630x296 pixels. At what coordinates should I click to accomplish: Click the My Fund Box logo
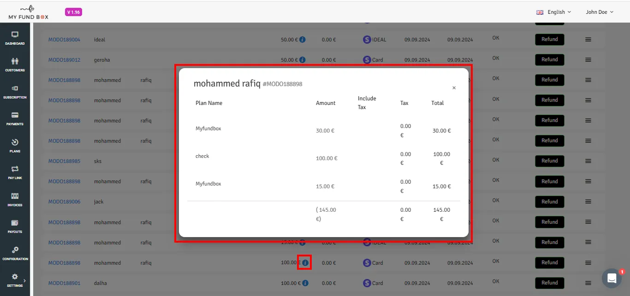[28, 12]
